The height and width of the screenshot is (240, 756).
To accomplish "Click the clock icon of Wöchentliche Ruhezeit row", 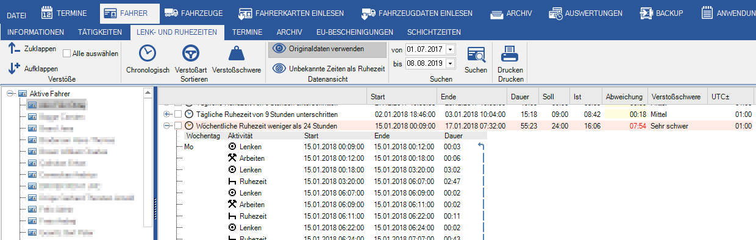I will pyautogui.click(x=188, y=125).
